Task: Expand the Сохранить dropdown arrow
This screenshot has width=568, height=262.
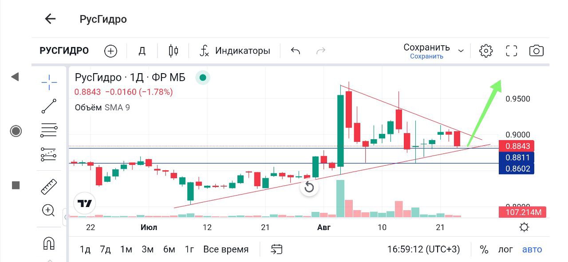Action: [x=461, y=51]
